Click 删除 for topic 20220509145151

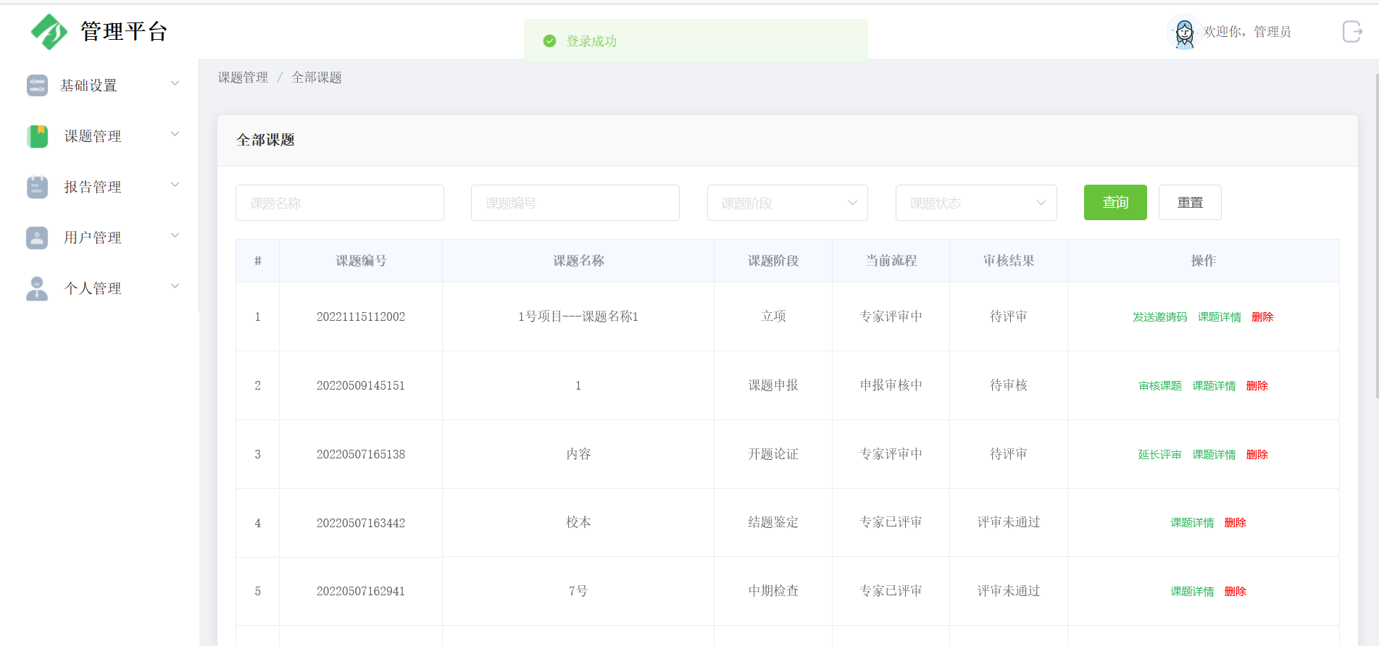coord(1257,386)
